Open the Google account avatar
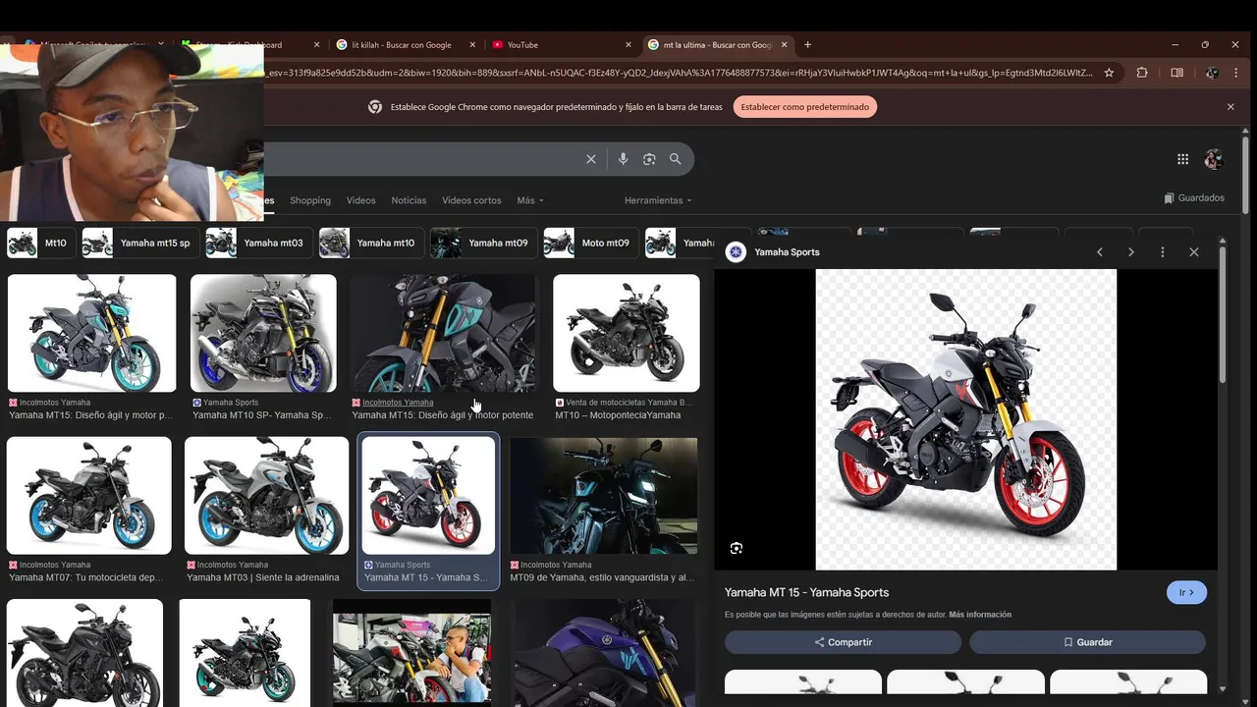Viewport: 1257px width, 707px height. pyautogui.click(x=1214, y=159)
